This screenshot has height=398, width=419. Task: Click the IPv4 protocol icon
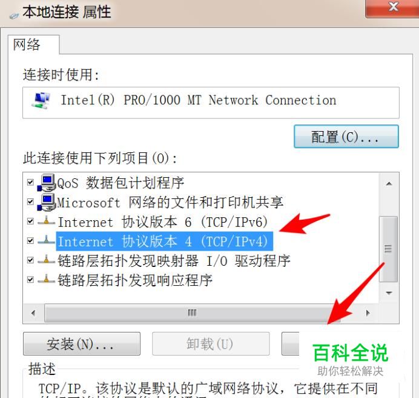point(46,240)
